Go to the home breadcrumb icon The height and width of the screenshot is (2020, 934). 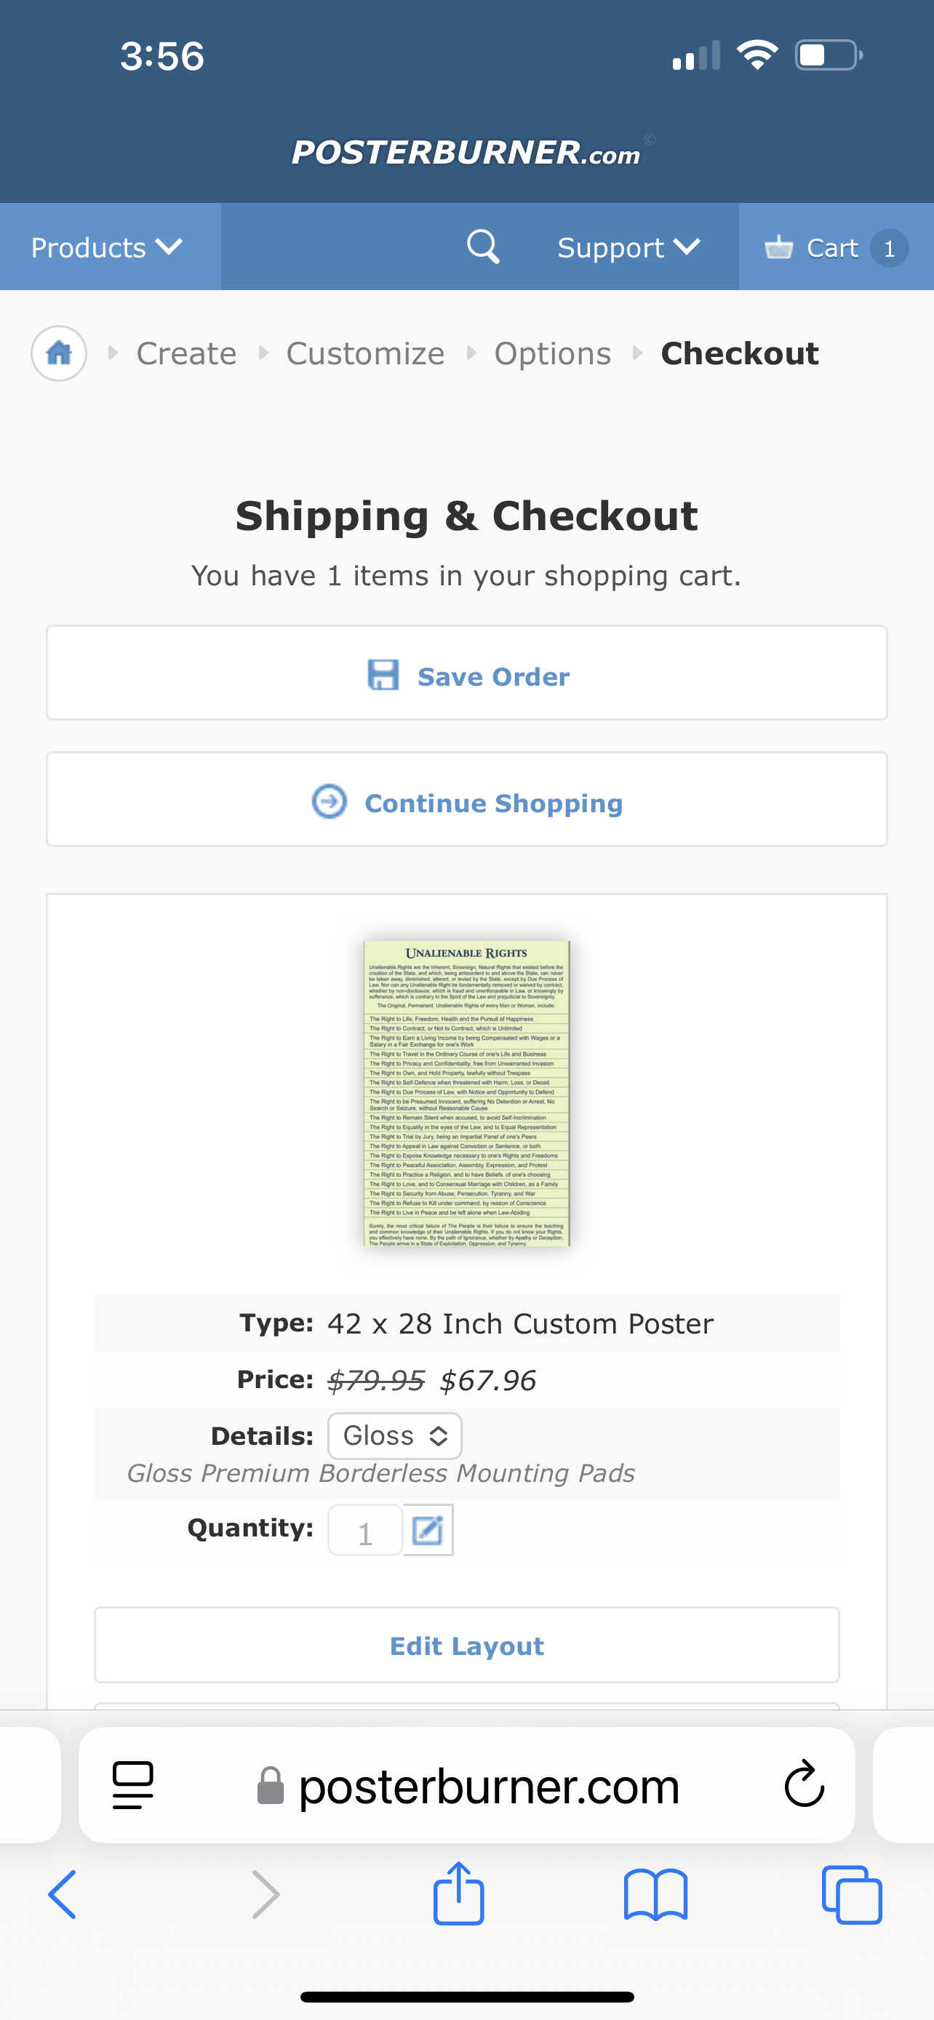59,353
